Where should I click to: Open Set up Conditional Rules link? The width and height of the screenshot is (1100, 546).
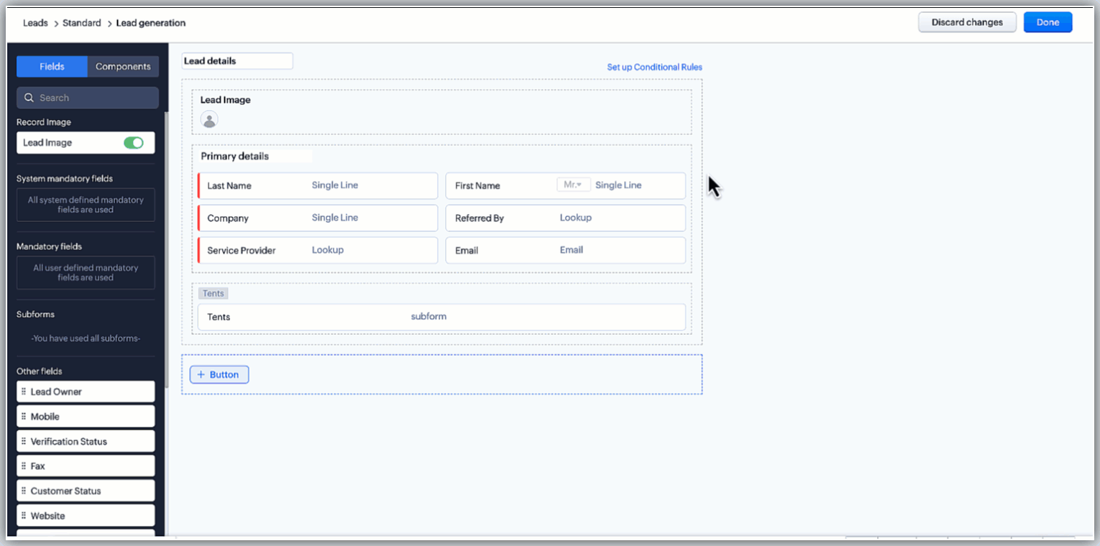click(x=654, y=68)
